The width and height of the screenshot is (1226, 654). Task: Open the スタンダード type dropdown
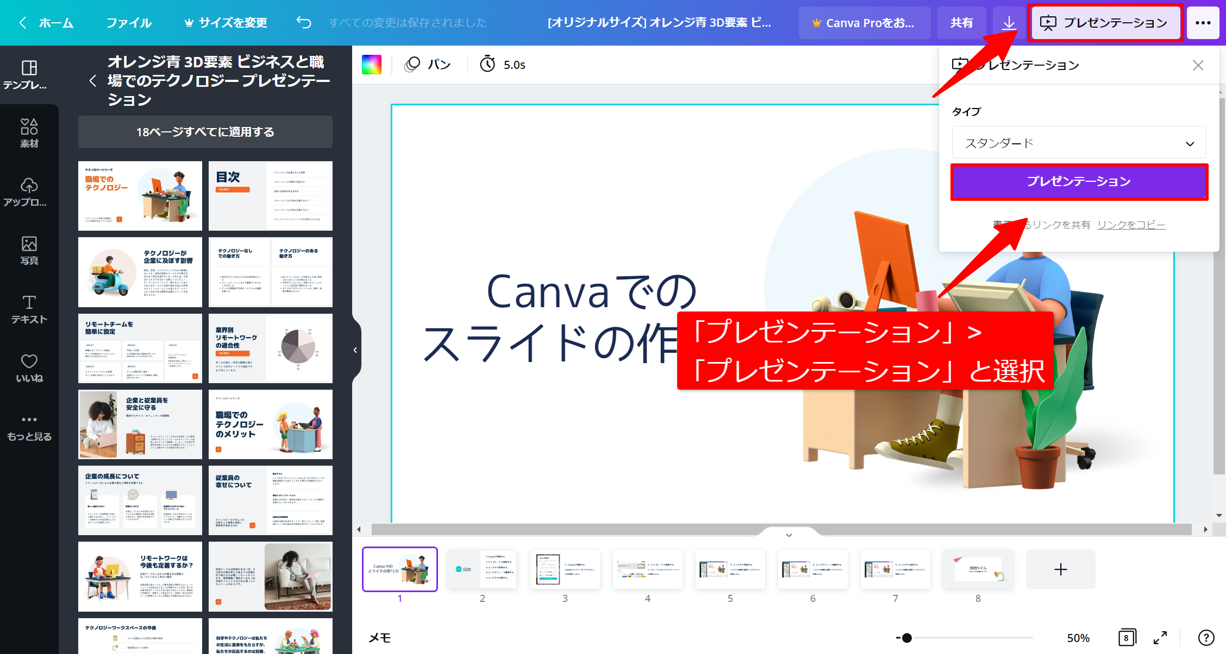coord(1079,143)
